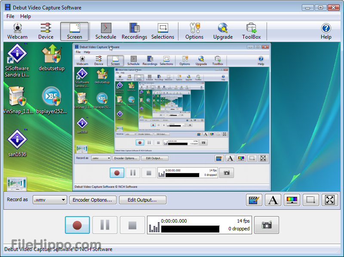Image resolution: width=344 pixels, height=257 pixels.
Task: Take a snapshot with the camera button
Action: (x=267, y=225)
